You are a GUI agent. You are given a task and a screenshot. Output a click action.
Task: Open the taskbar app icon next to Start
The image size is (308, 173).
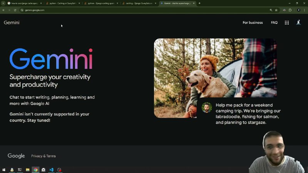(x=12, y=170)
